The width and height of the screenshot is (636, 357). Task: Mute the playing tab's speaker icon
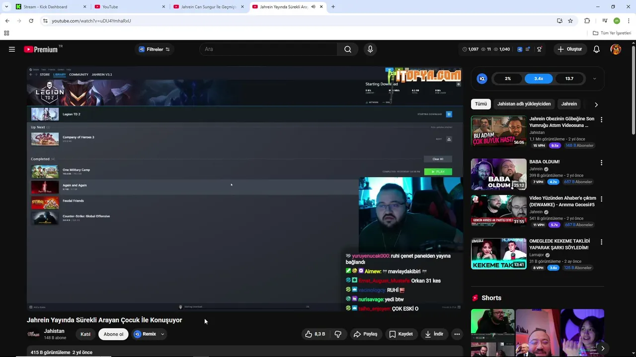point(313,7)
